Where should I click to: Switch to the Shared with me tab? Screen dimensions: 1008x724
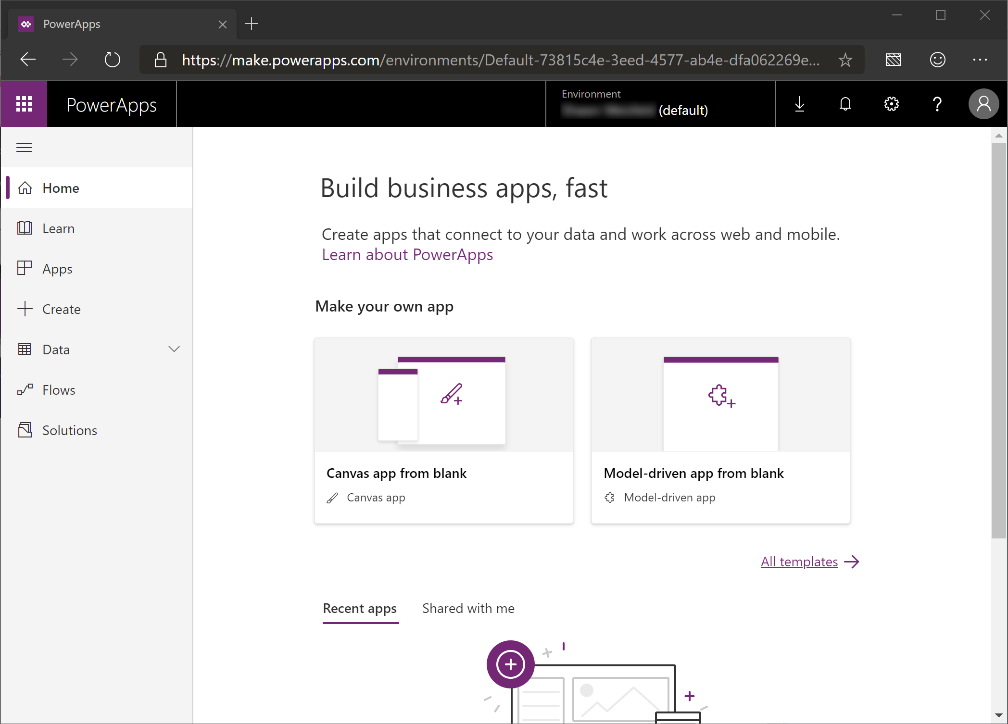pyautogui.click(x=468, y=608)
